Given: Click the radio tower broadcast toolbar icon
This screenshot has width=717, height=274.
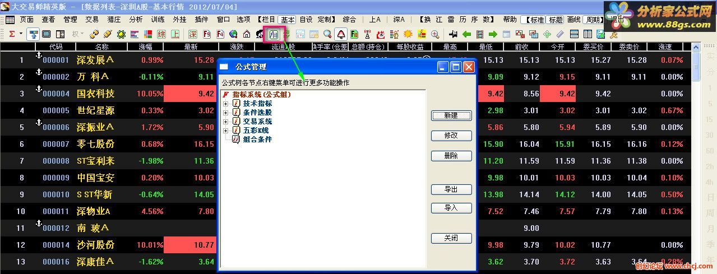Looking at the screenshot, I should coord(367,34).
